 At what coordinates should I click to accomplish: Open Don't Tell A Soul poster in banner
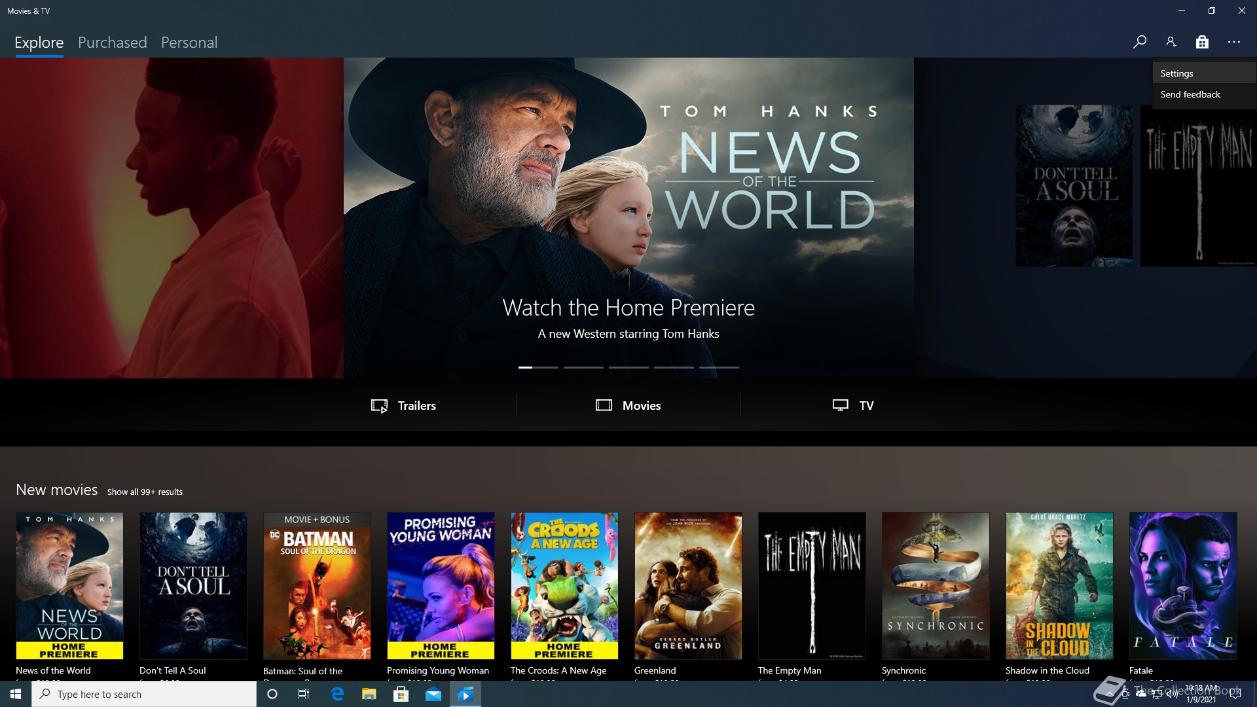1074,186
